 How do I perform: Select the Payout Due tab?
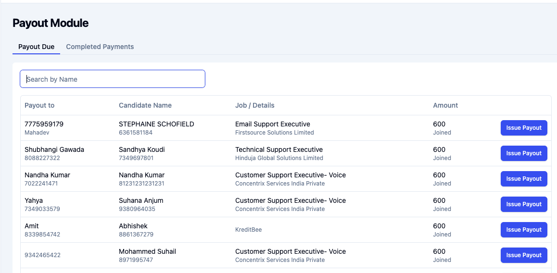coord(36,47)
